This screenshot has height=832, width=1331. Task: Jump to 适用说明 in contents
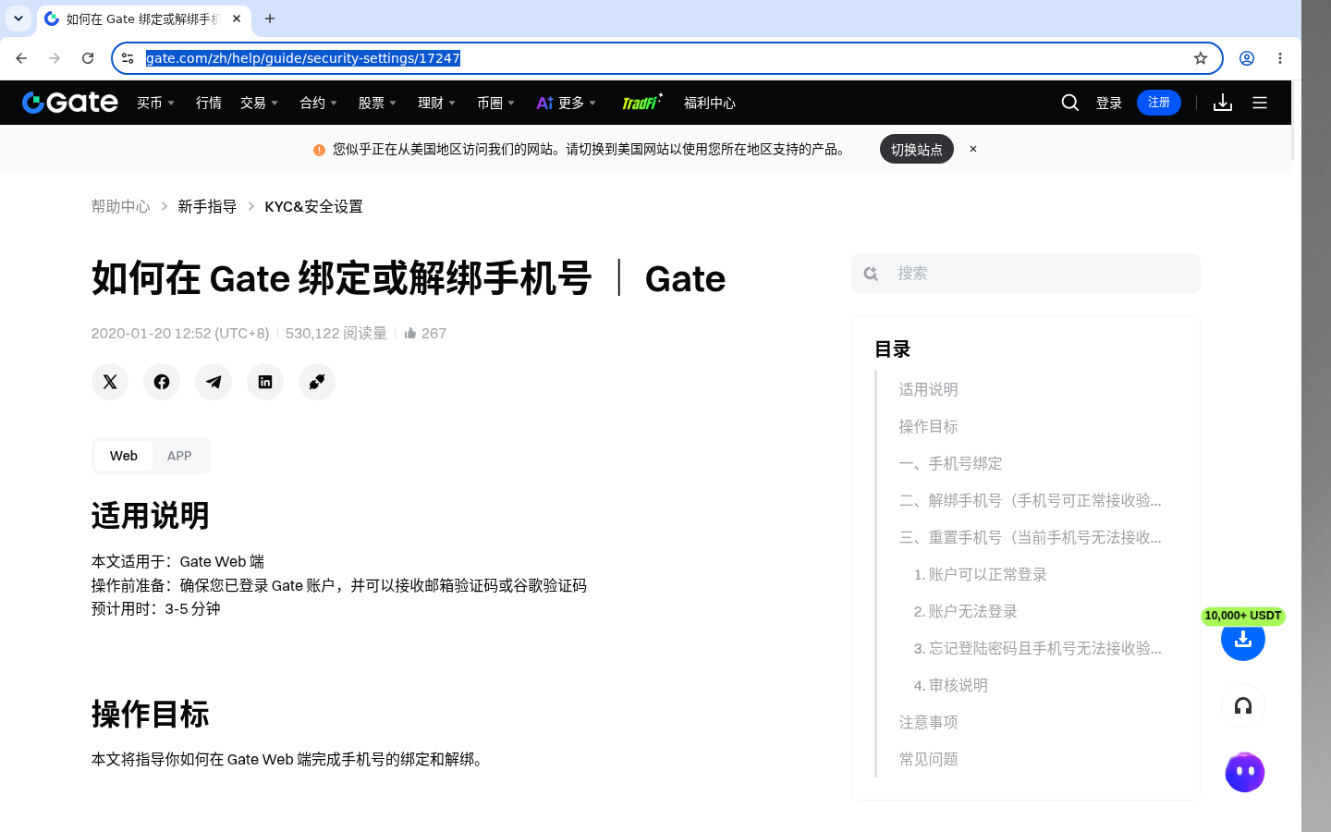point(928,389)
